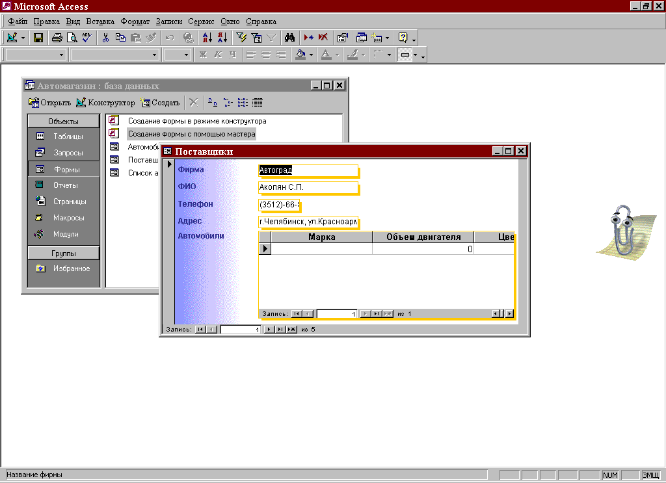Click the Cut scissors icon
Viewport: 666px width, 483px height.
(105, 38)
